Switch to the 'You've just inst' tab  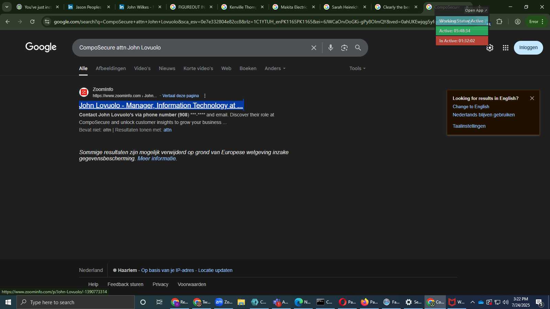point(38,7)
